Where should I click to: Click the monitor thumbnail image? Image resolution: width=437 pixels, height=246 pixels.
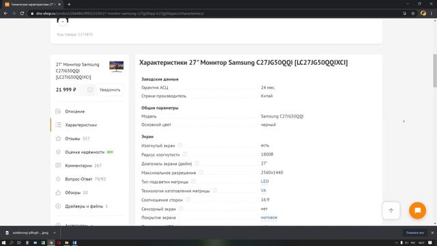pos(116,66)
